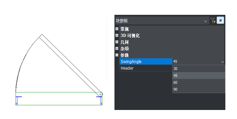Image resolution: width=237 pixels, height=119 pixels.
Task: Expand the 3D 可视化 section
Action: [117, 35]
